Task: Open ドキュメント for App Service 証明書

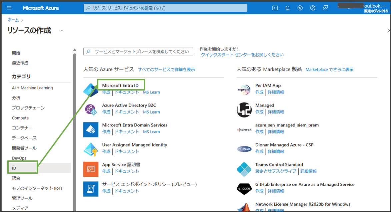Action: [127, 171]
